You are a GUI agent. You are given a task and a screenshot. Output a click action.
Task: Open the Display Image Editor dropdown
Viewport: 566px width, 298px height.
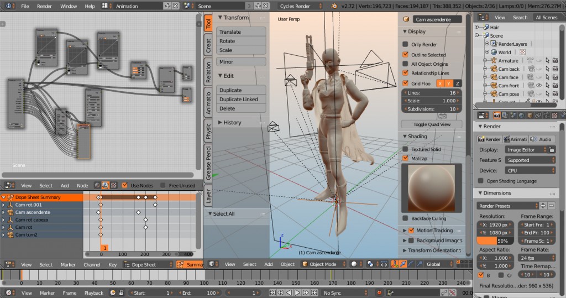(526, 149)
